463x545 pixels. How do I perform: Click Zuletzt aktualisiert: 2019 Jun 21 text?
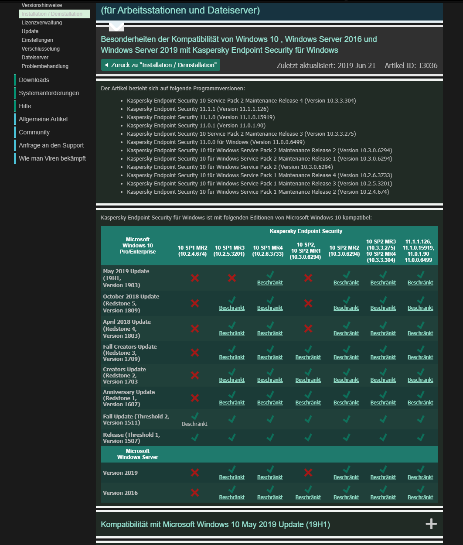pos(326,65)
